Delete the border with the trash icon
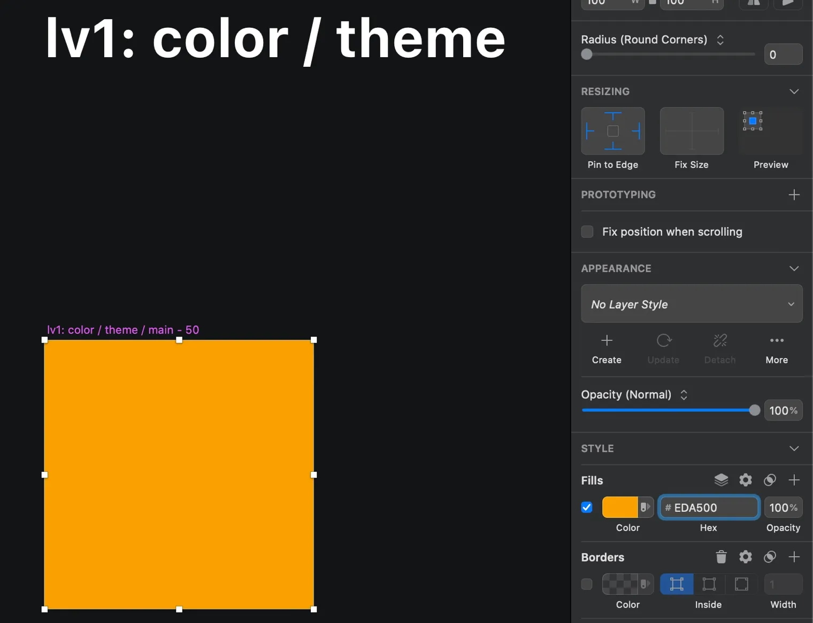 point(721,557)
